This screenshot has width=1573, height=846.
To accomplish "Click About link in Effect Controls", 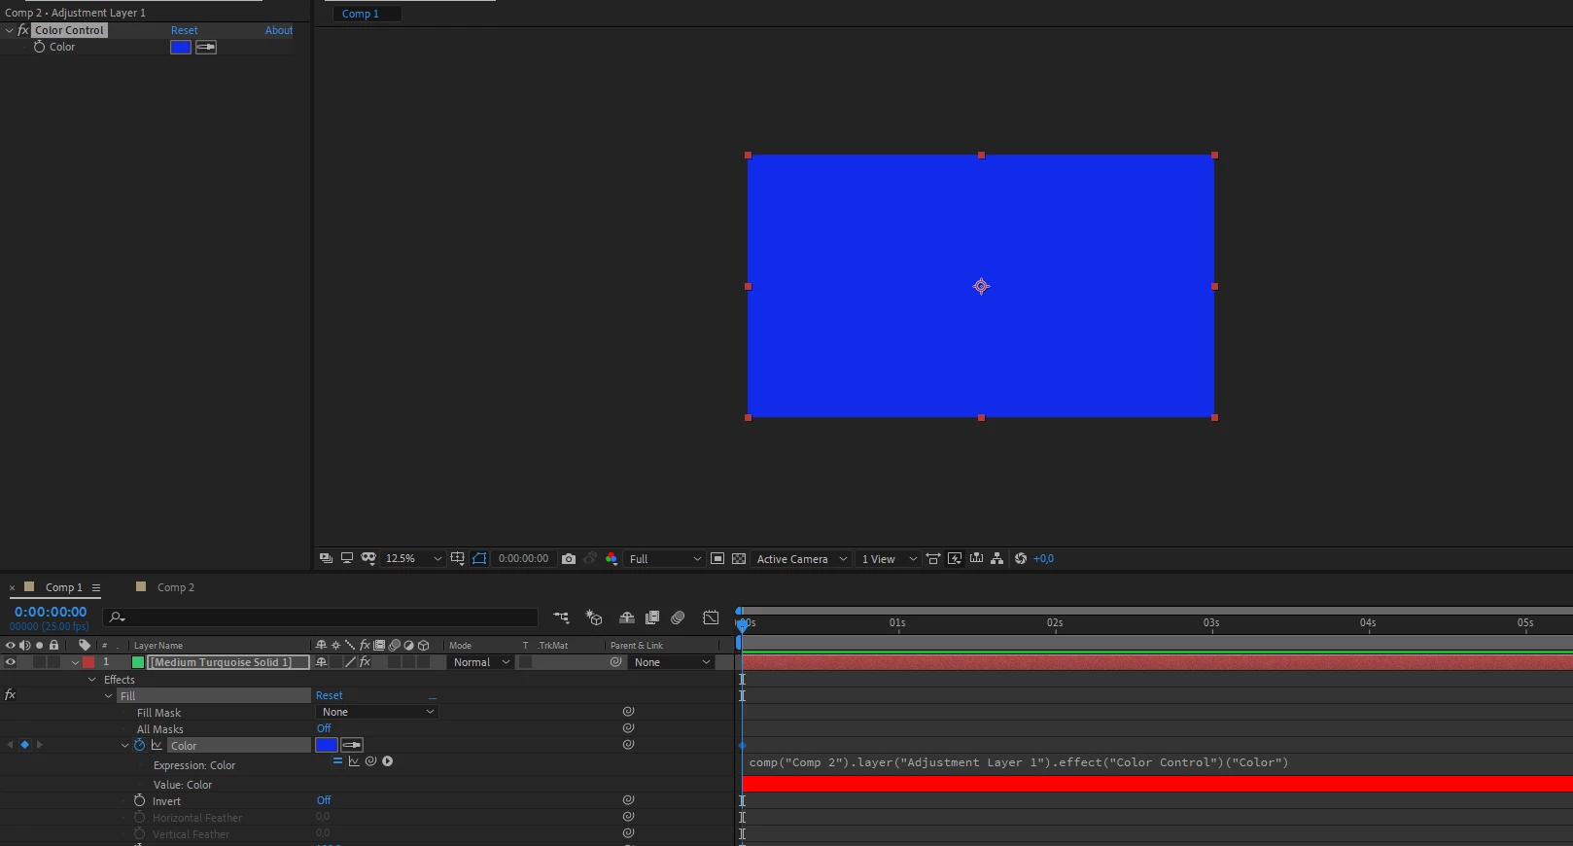I will point(279,30).
